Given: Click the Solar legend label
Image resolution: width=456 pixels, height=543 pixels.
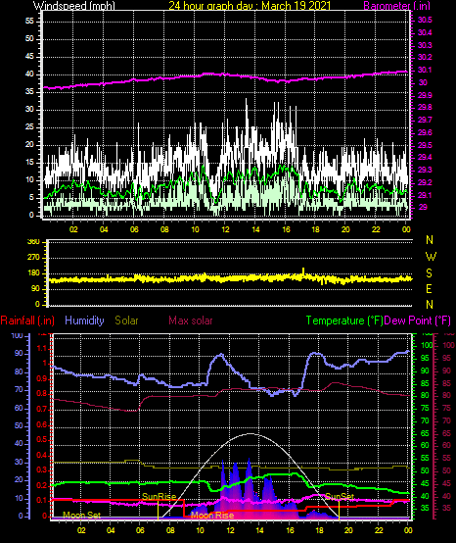Looking at the screenshot, I should [x=126, y=321].
